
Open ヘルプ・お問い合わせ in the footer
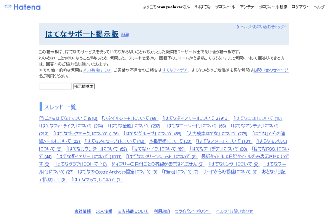click(235, 211)
